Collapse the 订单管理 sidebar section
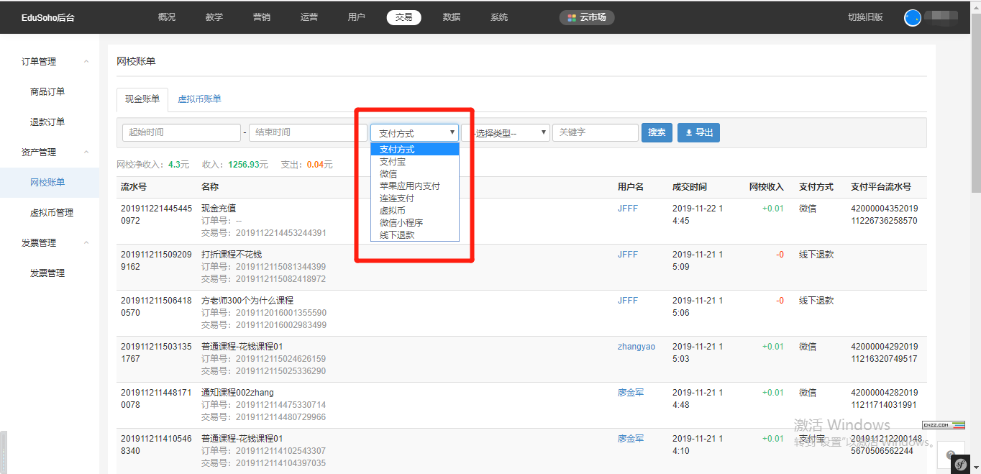 pos(86,62)
